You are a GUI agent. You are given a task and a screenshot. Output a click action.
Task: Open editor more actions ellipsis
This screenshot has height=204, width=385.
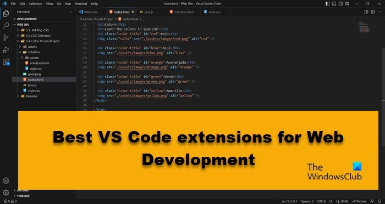(380, 12)
